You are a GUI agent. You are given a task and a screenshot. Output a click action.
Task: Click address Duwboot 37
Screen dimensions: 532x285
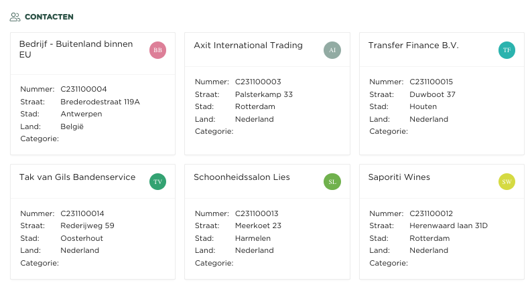(x=432, y=94)
